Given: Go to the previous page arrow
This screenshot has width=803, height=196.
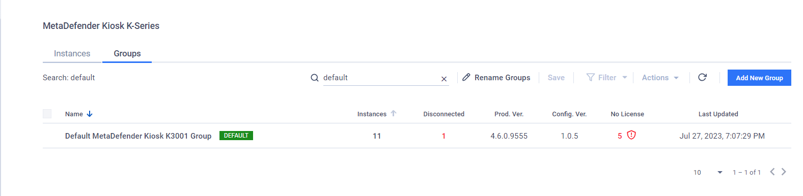Looking at the screenshot, I should [772, 172].
